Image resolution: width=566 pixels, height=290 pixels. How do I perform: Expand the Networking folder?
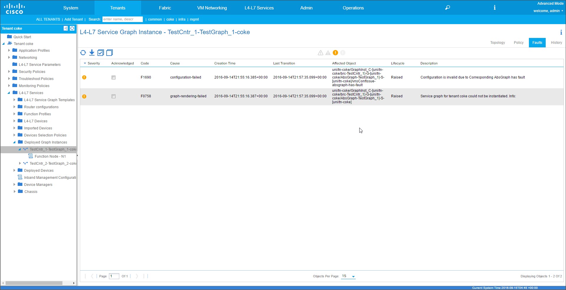(x=9, y=57)
